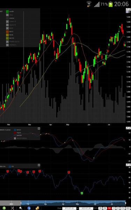
Task: Tap the green MACD crossover dot near June
Action: tap(94, 158)
